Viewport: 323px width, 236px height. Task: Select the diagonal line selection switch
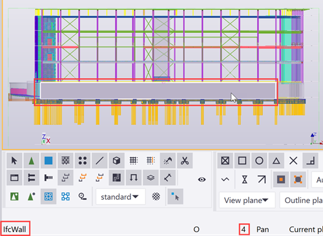99,161
